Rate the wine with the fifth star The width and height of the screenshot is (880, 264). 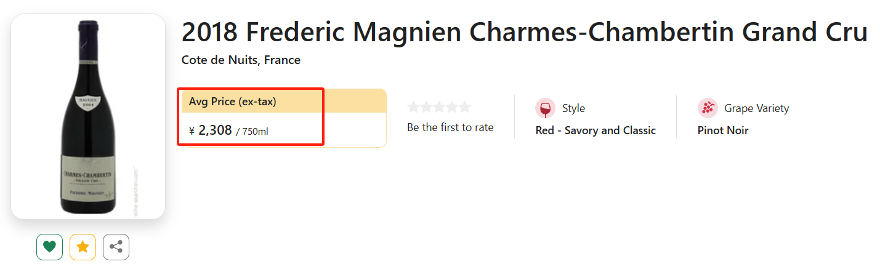(464, 107)
